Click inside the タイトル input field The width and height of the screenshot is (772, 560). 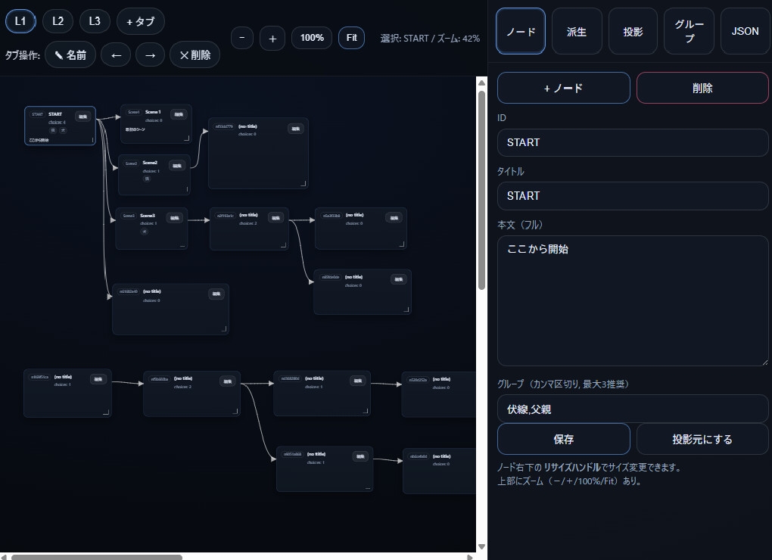point(633,196)
